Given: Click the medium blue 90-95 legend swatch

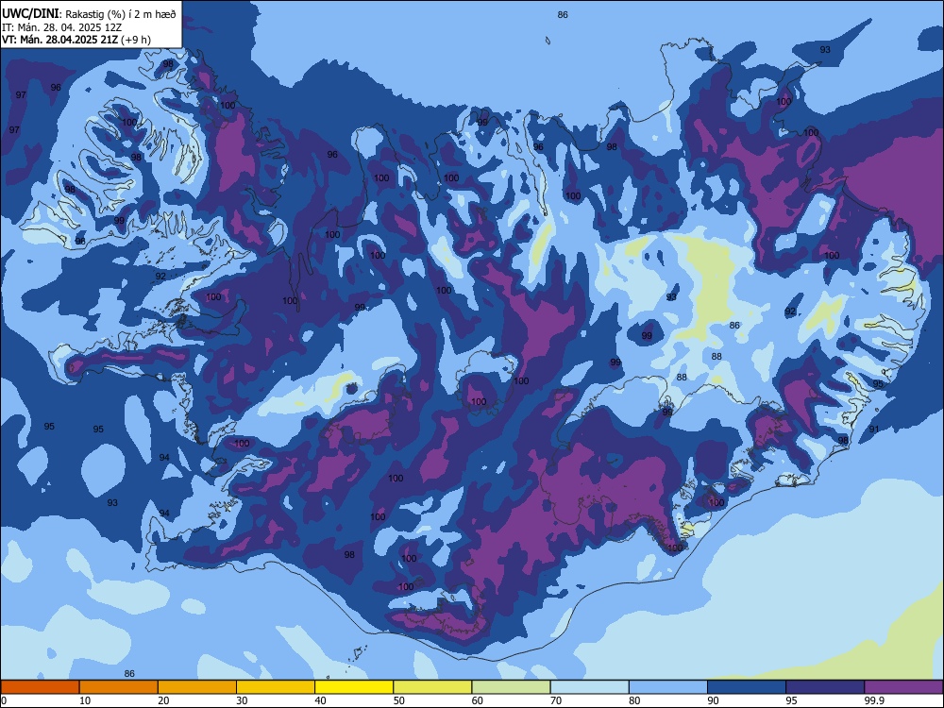Looking at the screenshot, I should 747,687.
